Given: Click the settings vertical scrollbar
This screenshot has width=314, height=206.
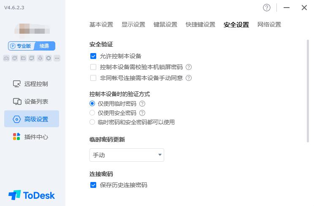Looking at the screenshot, I should tap(308, 91).
